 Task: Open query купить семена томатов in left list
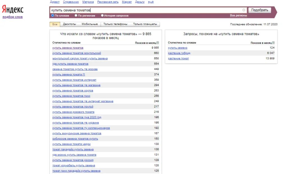pyautogui.click(x=68, y=48)
